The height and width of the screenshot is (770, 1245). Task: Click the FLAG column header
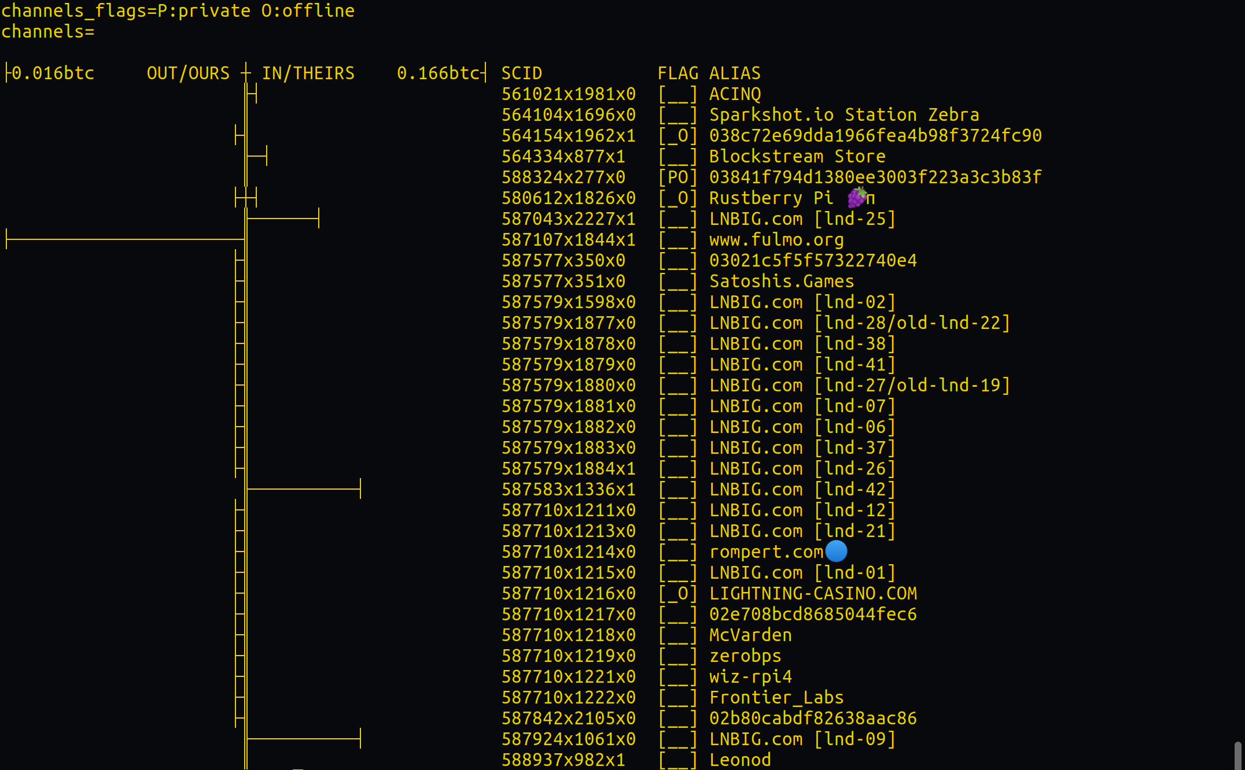pyautogui.click(x=677, y=73)
